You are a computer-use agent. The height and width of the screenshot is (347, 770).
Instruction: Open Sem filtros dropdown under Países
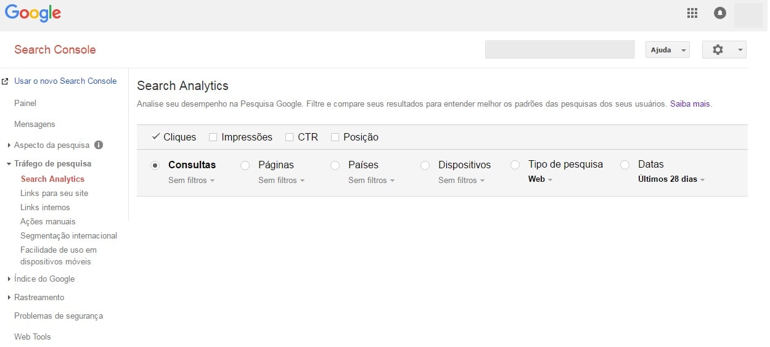372,181
